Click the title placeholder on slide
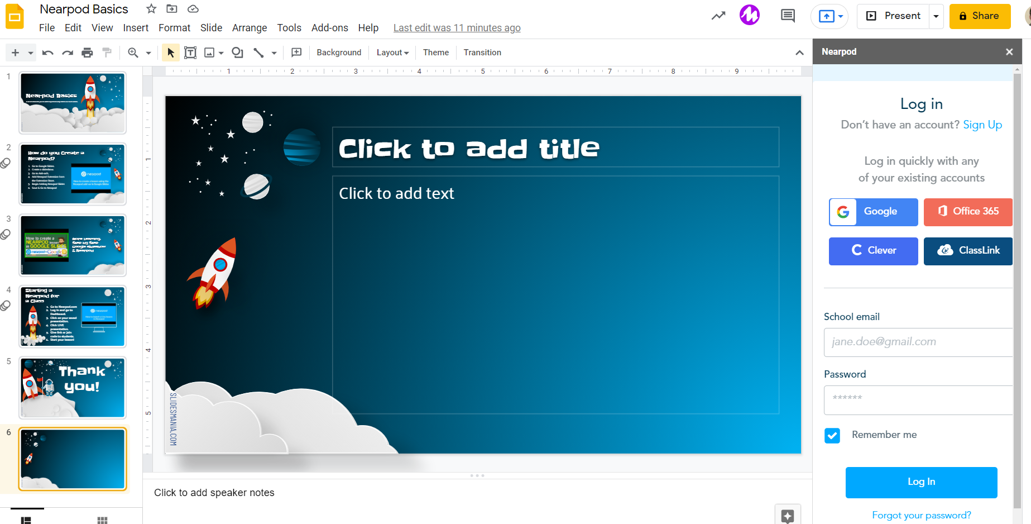 [555, 147]
